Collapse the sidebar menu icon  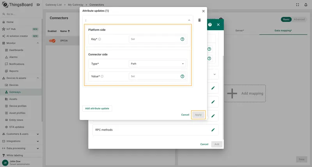pos(38,5)
